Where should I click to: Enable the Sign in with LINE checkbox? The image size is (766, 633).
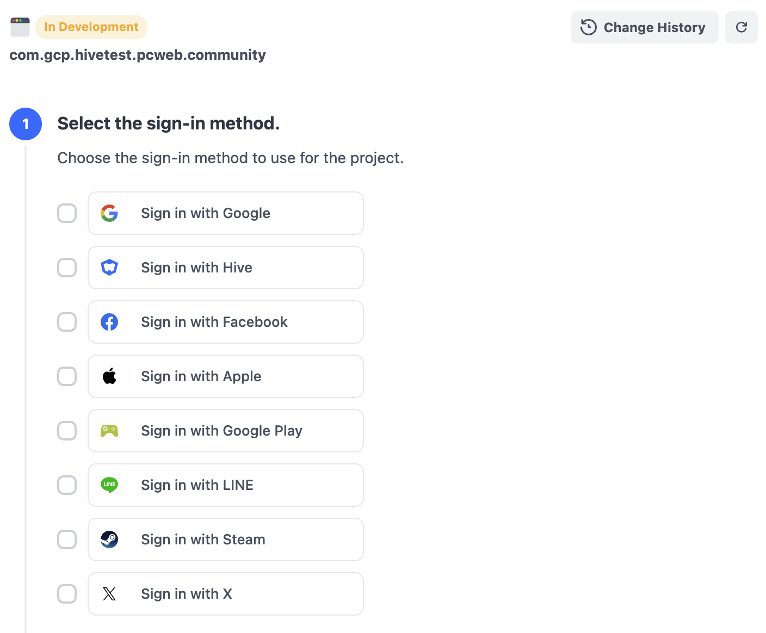(x=67, y=485)
